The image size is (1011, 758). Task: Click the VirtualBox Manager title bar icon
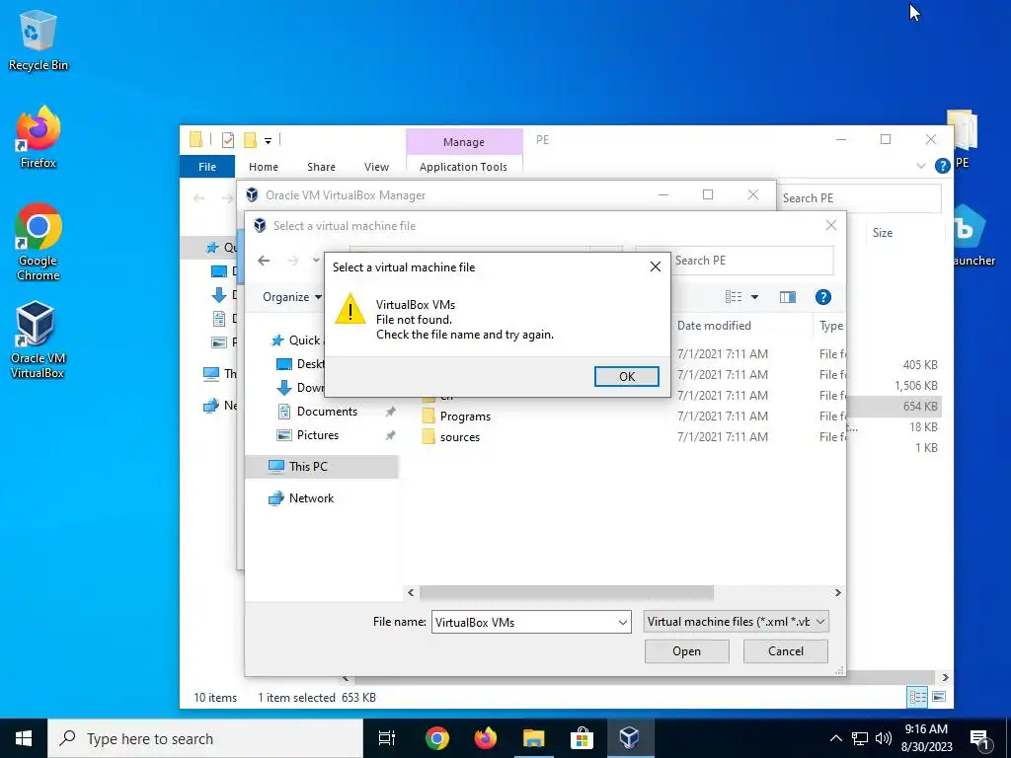[252, 194]
